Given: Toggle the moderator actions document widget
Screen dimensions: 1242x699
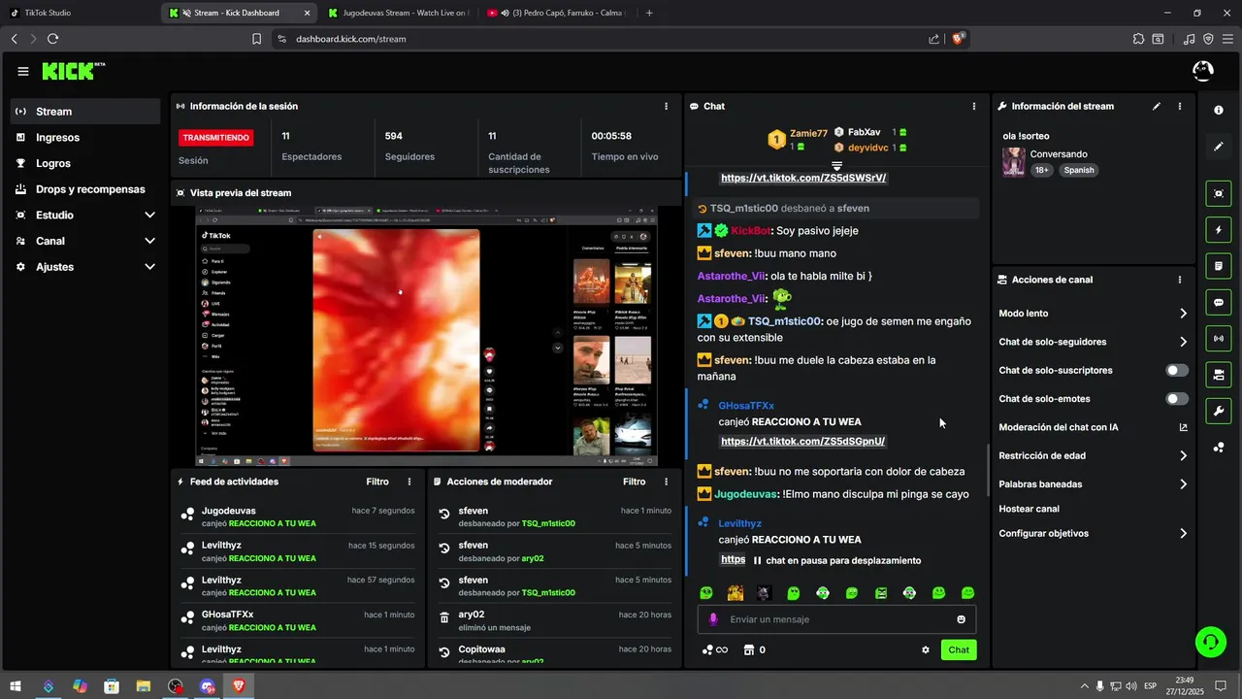Looking at the screenshot, I should coord(1219,266).
